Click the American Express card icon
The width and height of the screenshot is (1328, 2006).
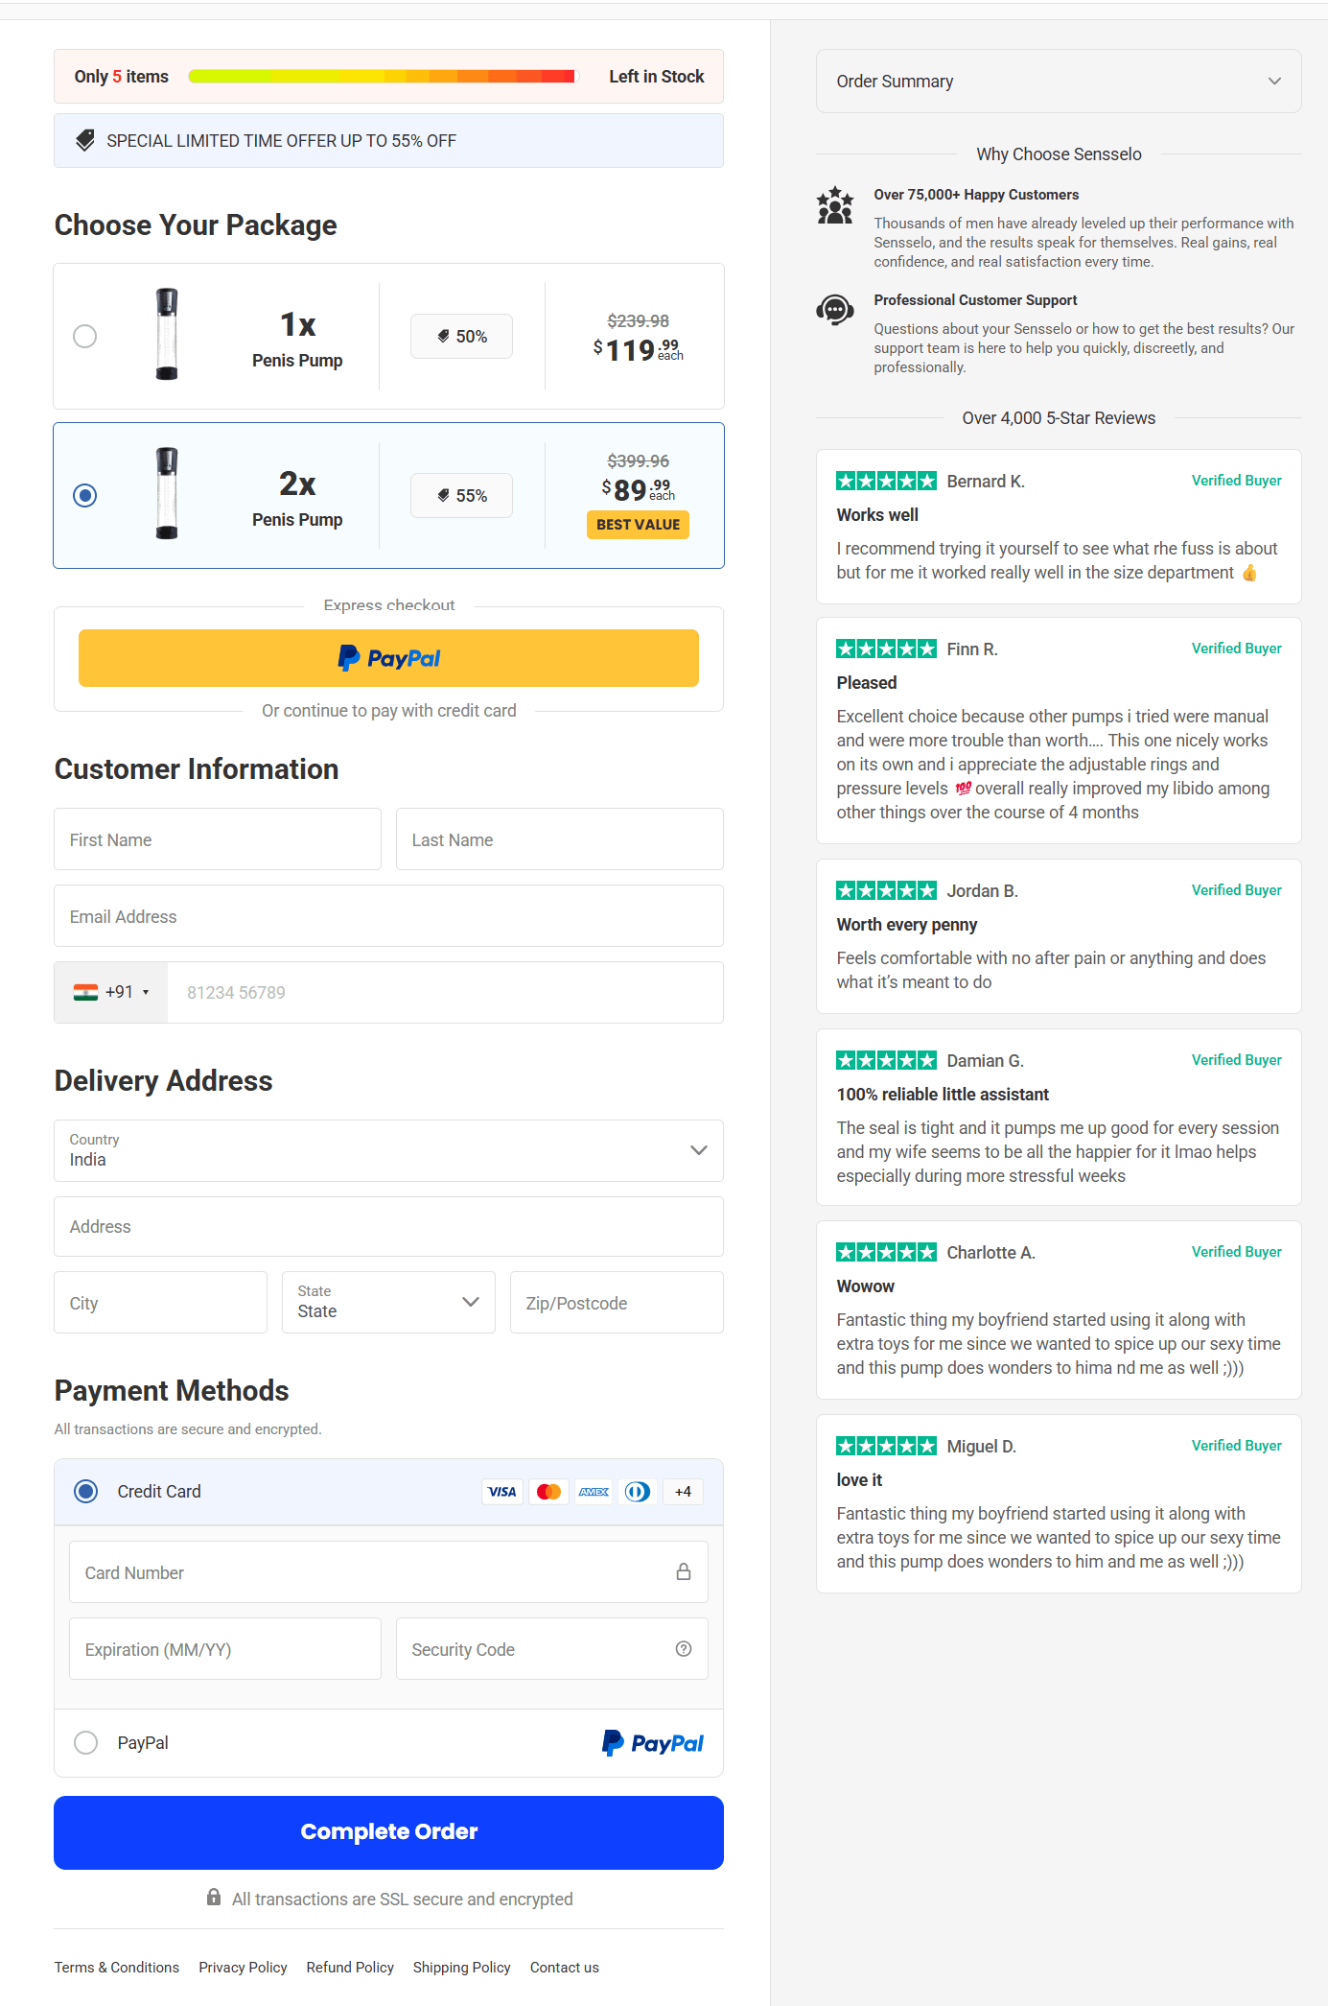point(594,1492)
